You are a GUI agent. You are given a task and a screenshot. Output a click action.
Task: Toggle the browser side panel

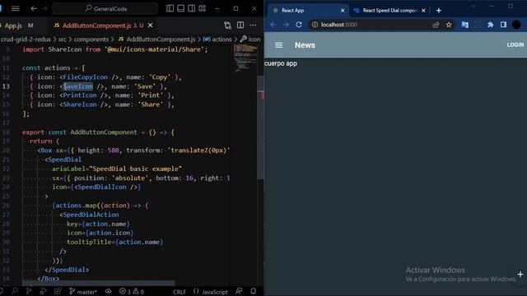[503, 25]
